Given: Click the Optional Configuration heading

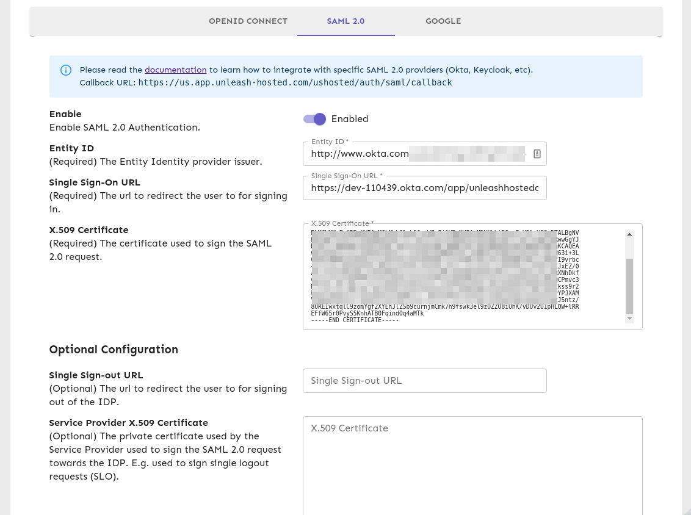Looking at the screenshot, I should coord(114,350).
